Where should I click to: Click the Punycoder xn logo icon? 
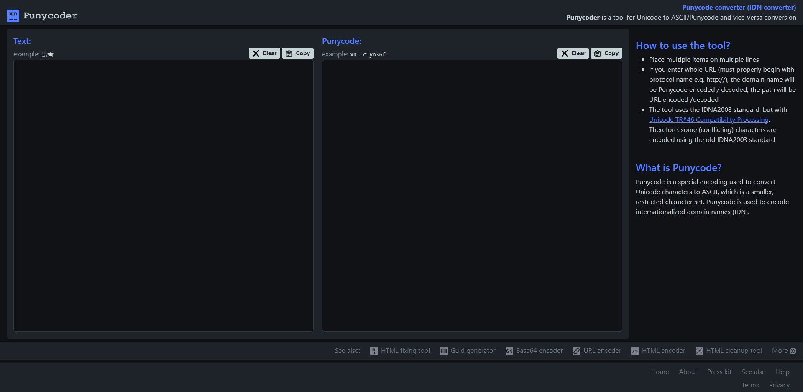(x=13, y=16)
